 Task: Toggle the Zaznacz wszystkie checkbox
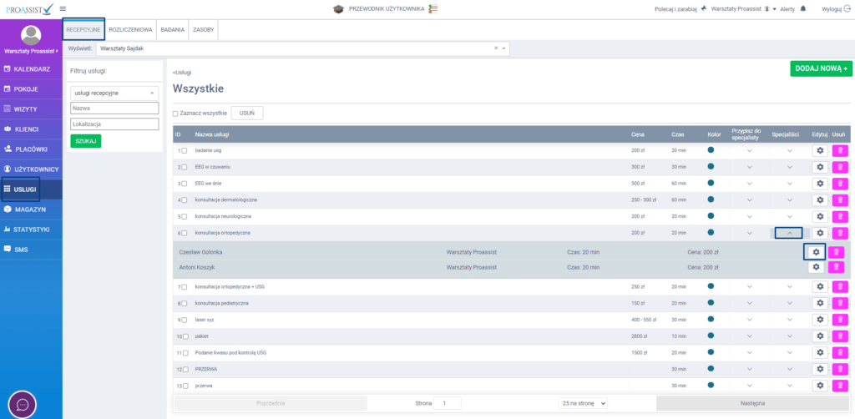[x=175, y=114]
